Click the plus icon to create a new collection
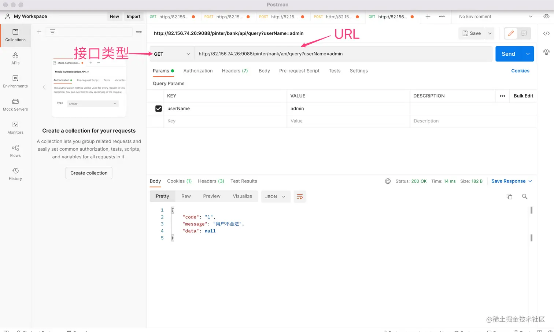 coord(39,32)
